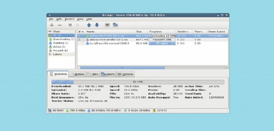Click the Active filter icon
Viewport: 274px width, 131px height.
(x=50, y=47)
